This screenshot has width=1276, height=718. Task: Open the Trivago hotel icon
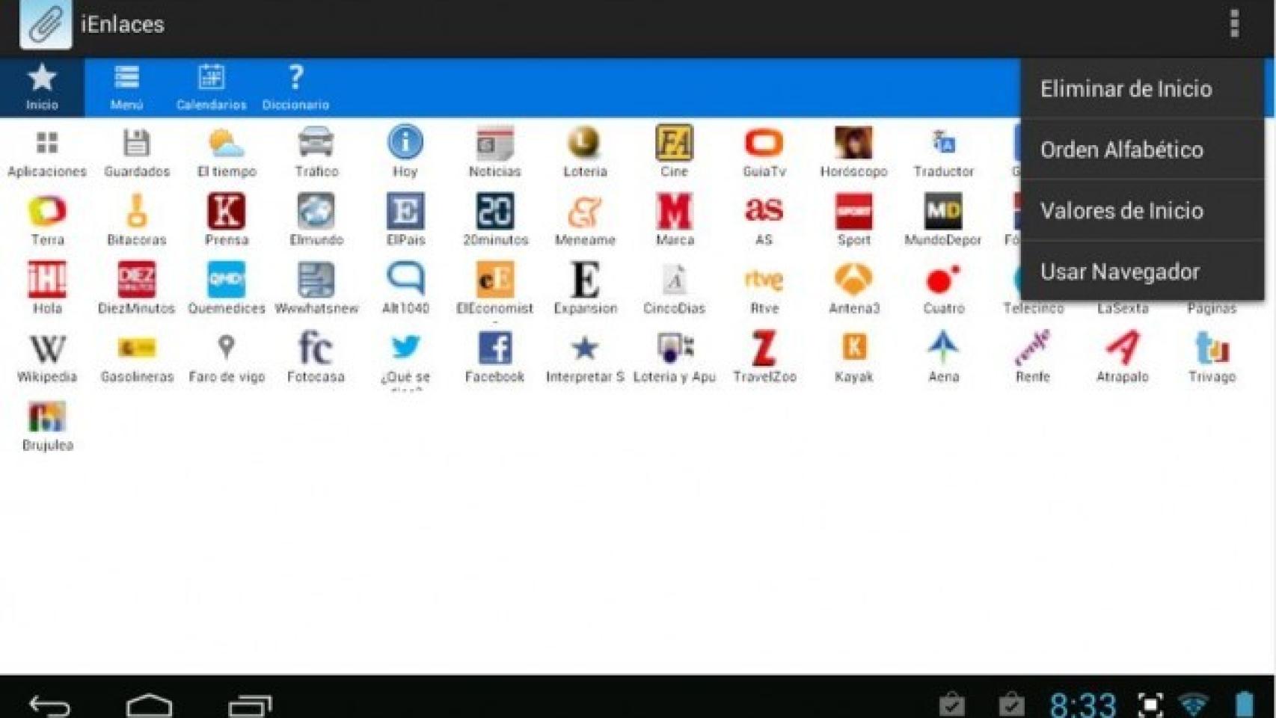coord(1212,349)
